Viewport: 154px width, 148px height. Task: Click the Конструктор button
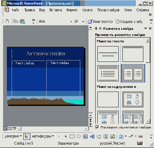pyautogui.click(x=100, y=22)
